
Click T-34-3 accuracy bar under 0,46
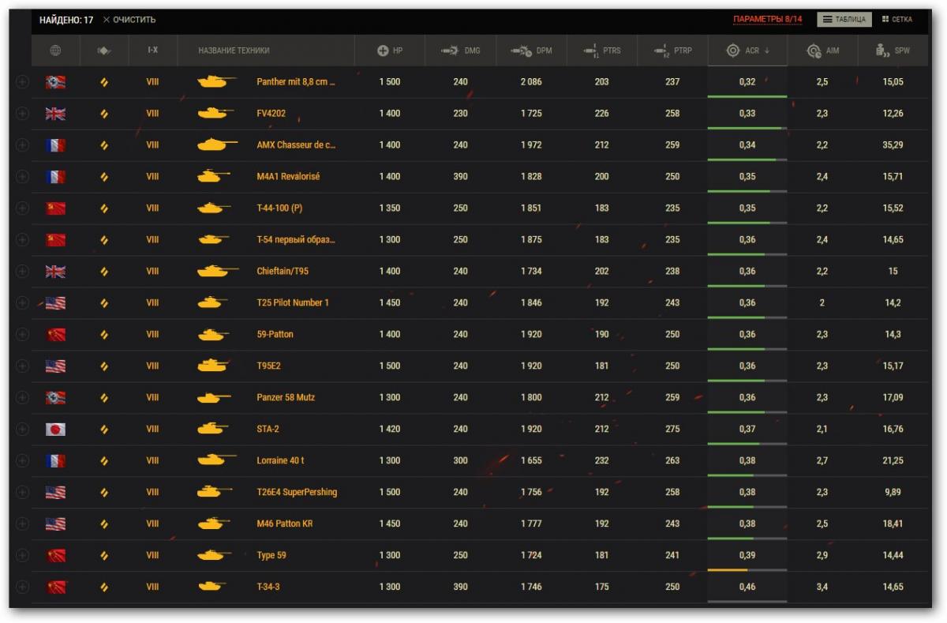(x=747, y=602)
